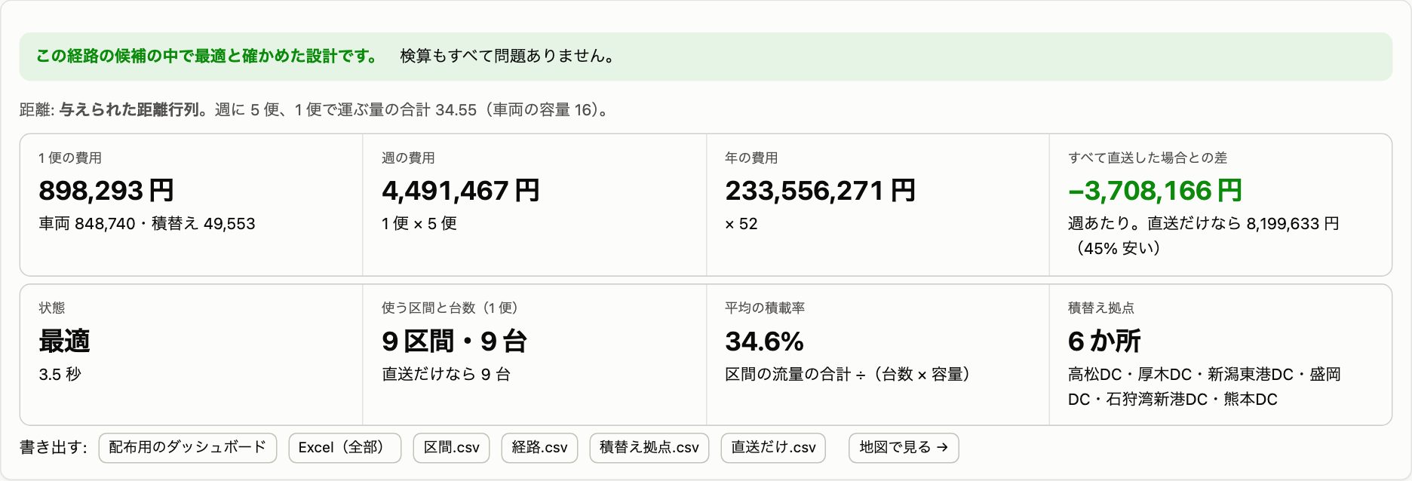Click the 積替え拠点 card label
Viewport: 1412px width, 481px height.
(x=1101, y=308)
